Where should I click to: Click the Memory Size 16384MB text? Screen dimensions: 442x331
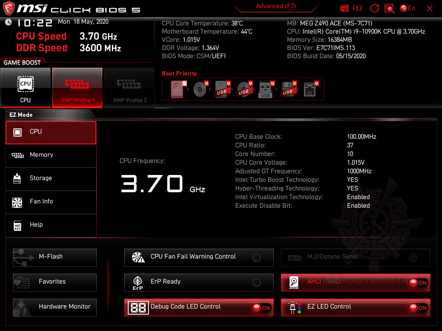tap(319, 40)
